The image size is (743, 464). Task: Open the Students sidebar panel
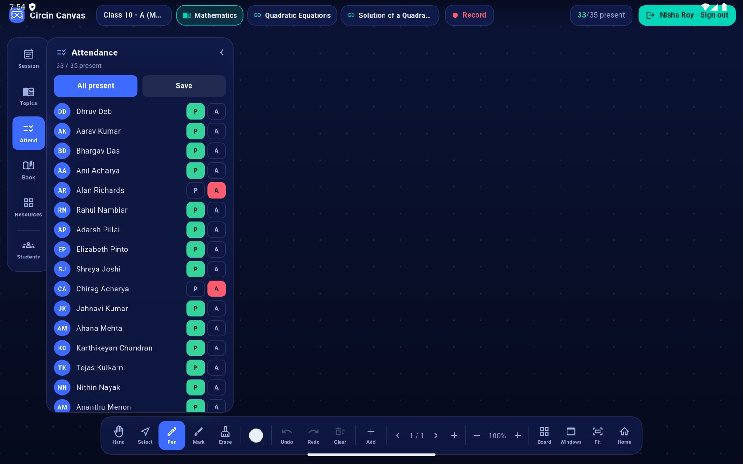click(x=28, y=250)
